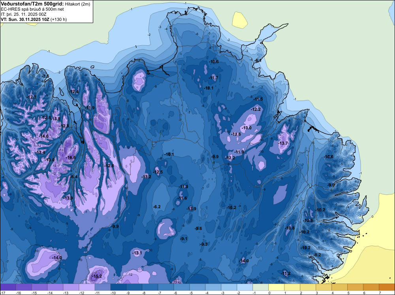This screenshot has height=295, width=395.
Task: Select the legend color swatch above -1
Action: point(260,287)
